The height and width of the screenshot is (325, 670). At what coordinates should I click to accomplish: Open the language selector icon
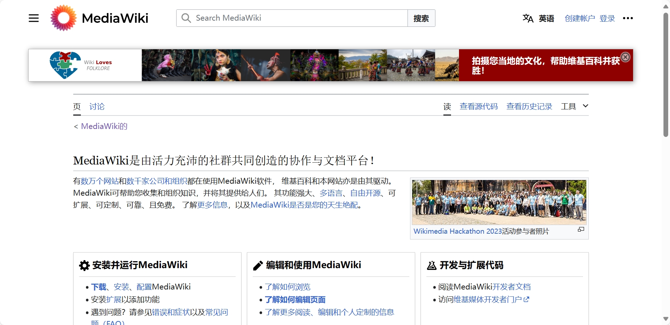point(528,18)
